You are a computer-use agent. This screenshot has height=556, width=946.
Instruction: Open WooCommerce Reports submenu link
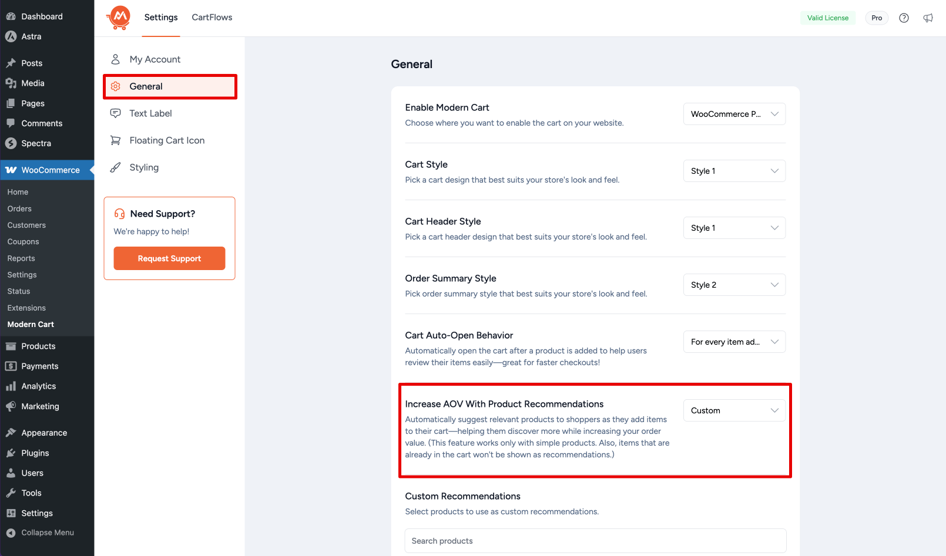click(21, 258)
